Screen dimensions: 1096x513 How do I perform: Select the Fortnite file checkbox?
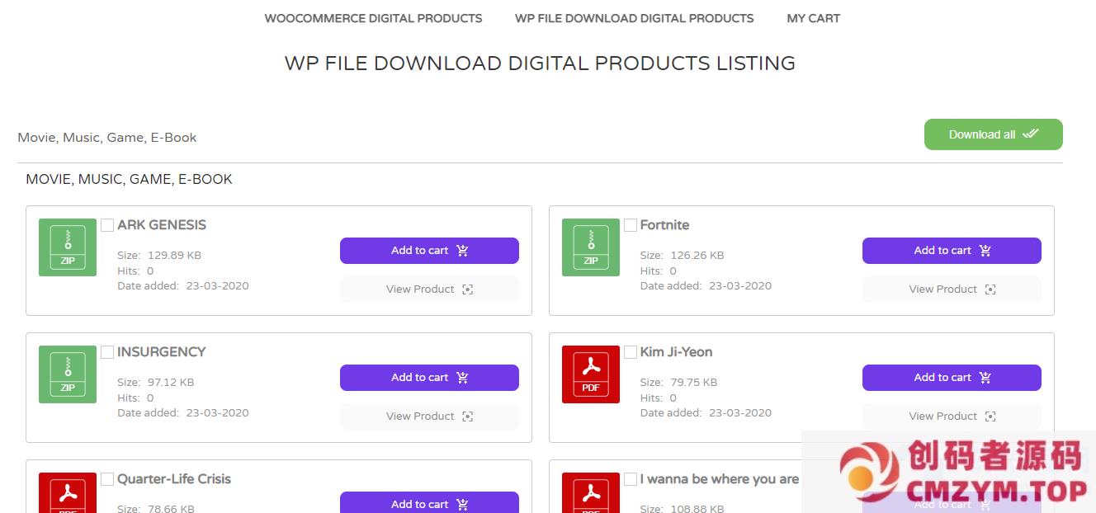coord(631,225)
